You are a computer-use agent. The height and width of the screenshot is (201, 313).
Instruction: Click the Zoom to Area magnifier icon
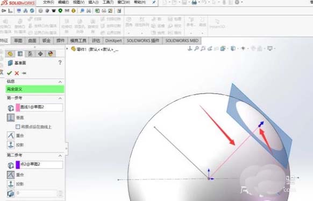196,48
